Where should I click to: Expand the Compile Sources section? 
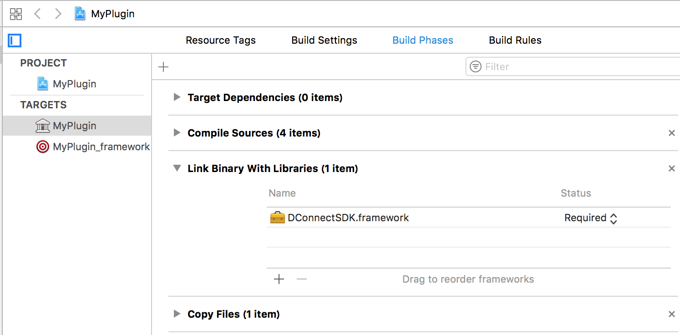(x=177, y=133)
